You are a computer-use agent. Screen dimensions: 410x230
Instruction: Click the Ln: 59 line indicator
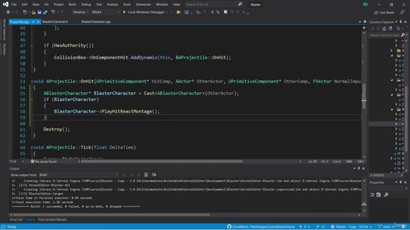point(312,162)
